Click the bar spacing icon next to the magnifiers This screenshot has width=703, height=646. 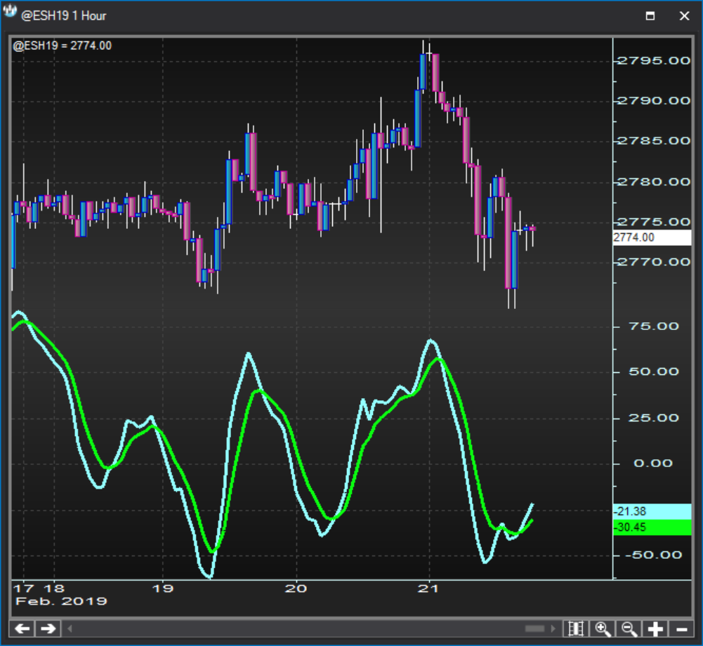576,628
